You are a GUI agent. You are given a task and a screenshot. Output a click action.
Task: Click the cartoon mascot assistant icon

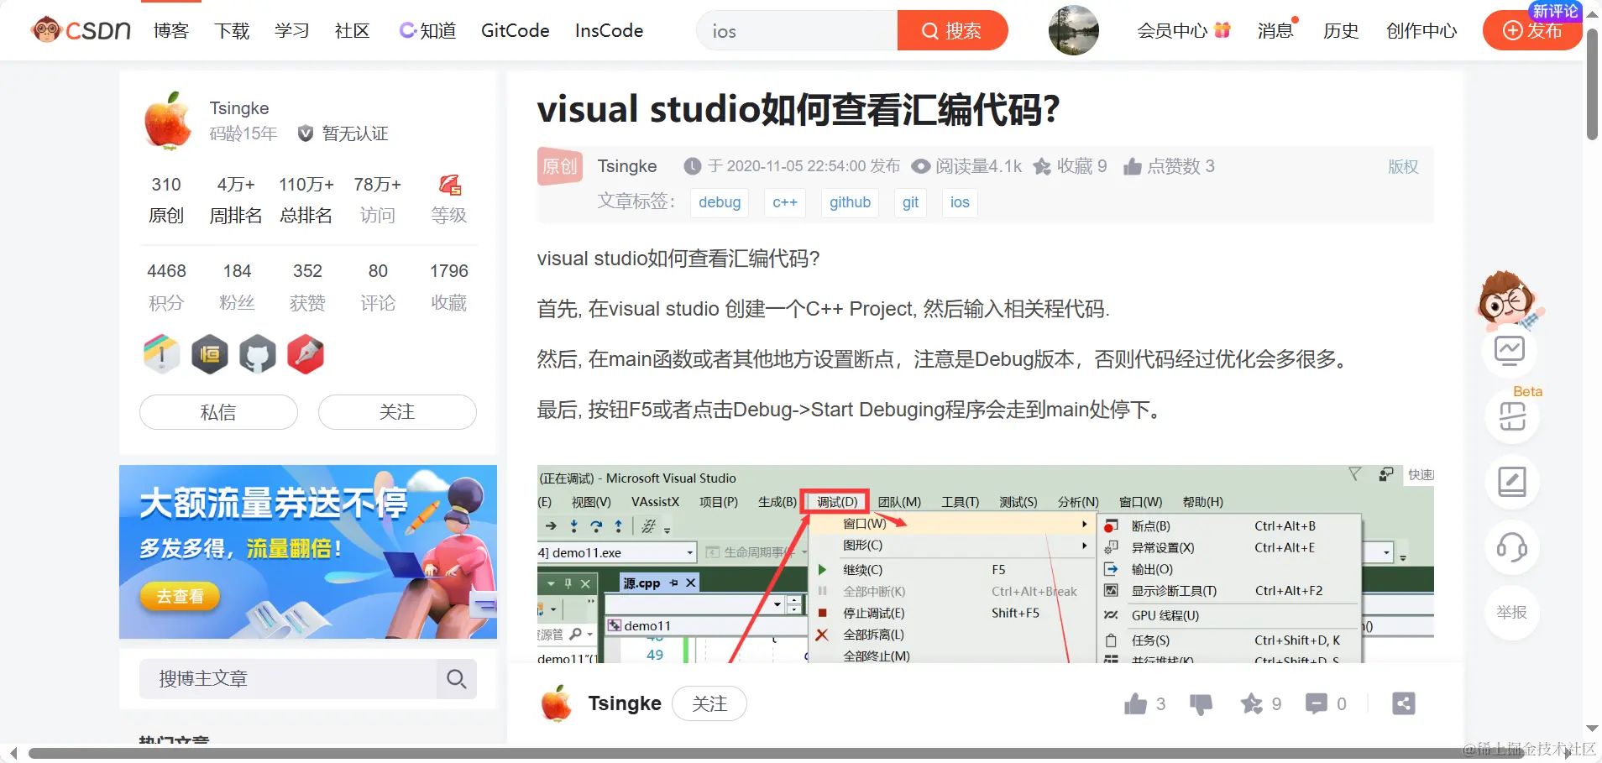pos(1510,300)
